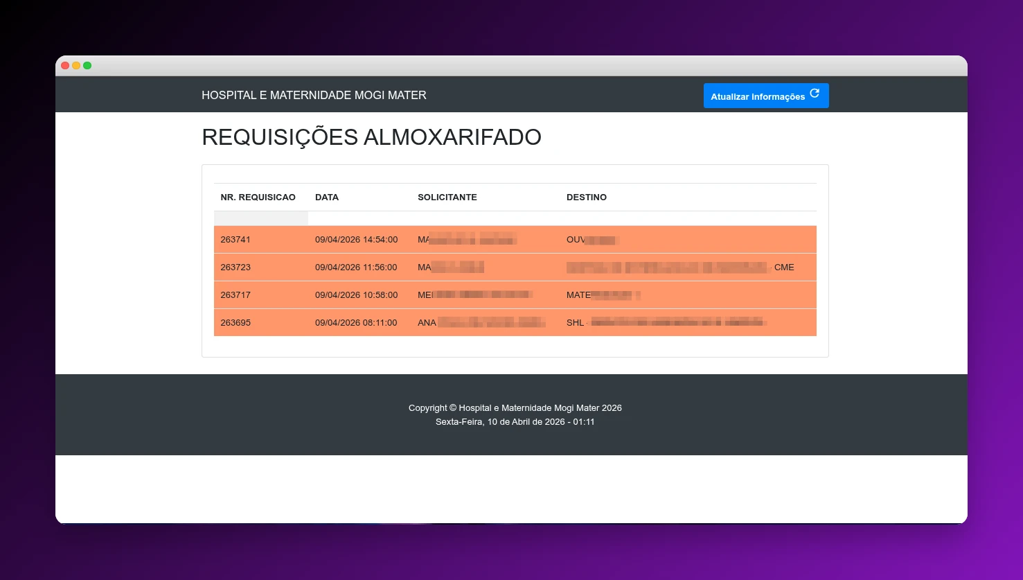Maximize the window with the green button
Viewport: 1023px width, 580px height.
(x=87, y=66)
